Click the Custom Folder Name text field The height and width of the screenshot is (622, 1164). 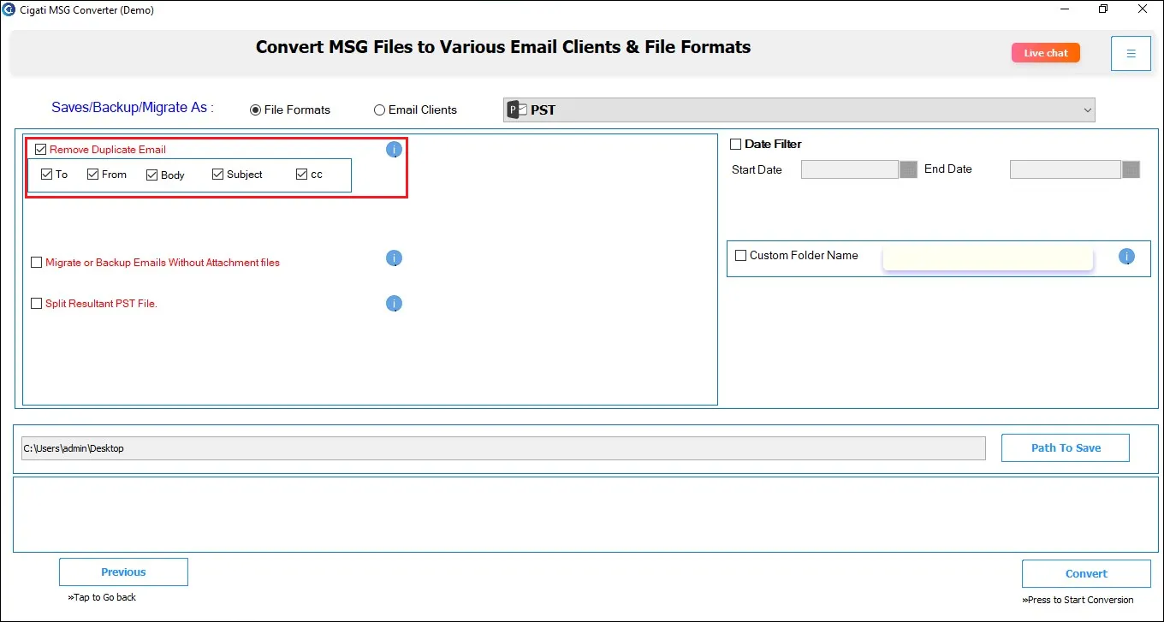[988, 258]
